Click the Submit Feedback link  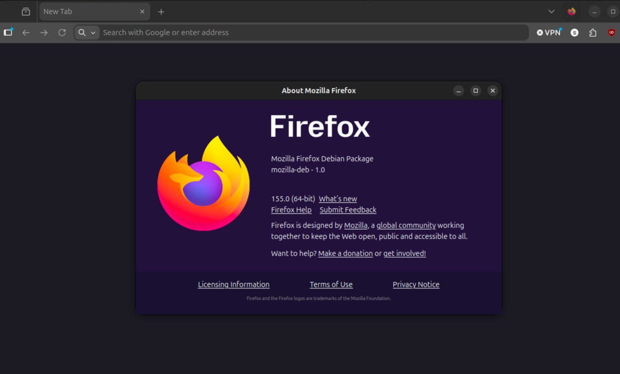(x=348, y=210)
